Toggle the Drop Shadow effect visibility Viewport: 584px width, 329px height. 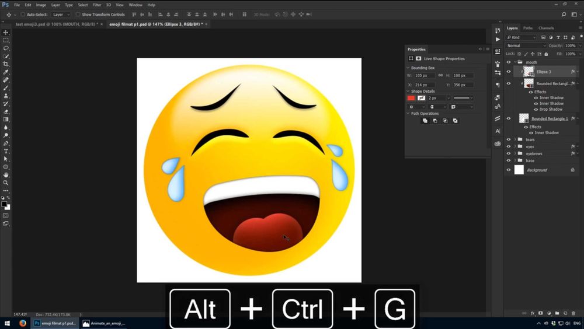(536, 110)
